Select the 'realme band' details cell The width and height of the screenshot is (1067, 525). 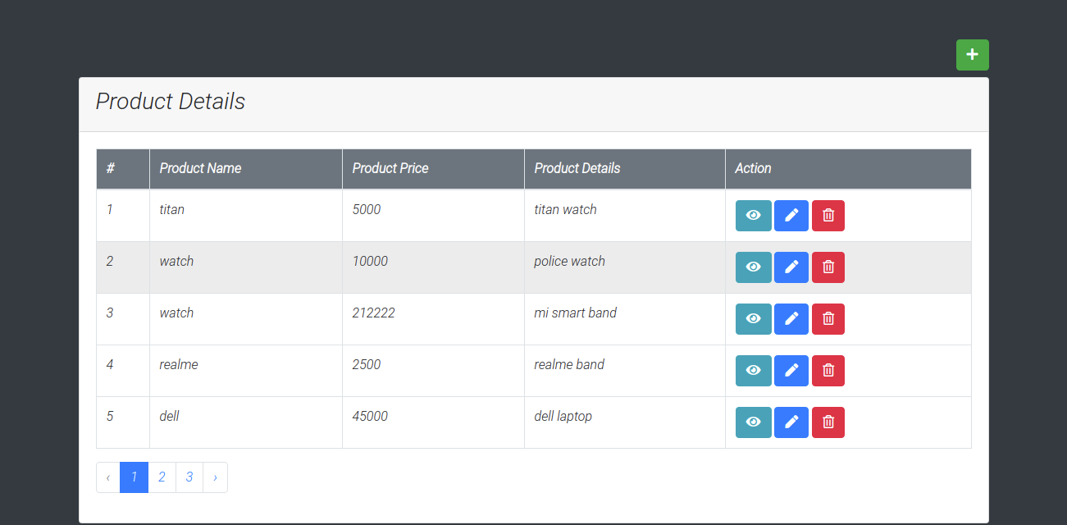point(625,371)
